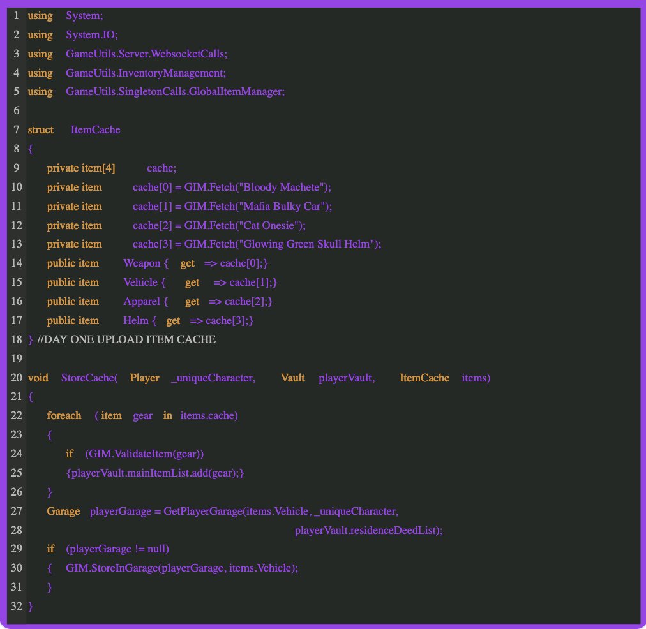Click the "Cat Onesie" fetch statement
The height and width of the screenshot is (629, 646).
[x=219, y=225]
